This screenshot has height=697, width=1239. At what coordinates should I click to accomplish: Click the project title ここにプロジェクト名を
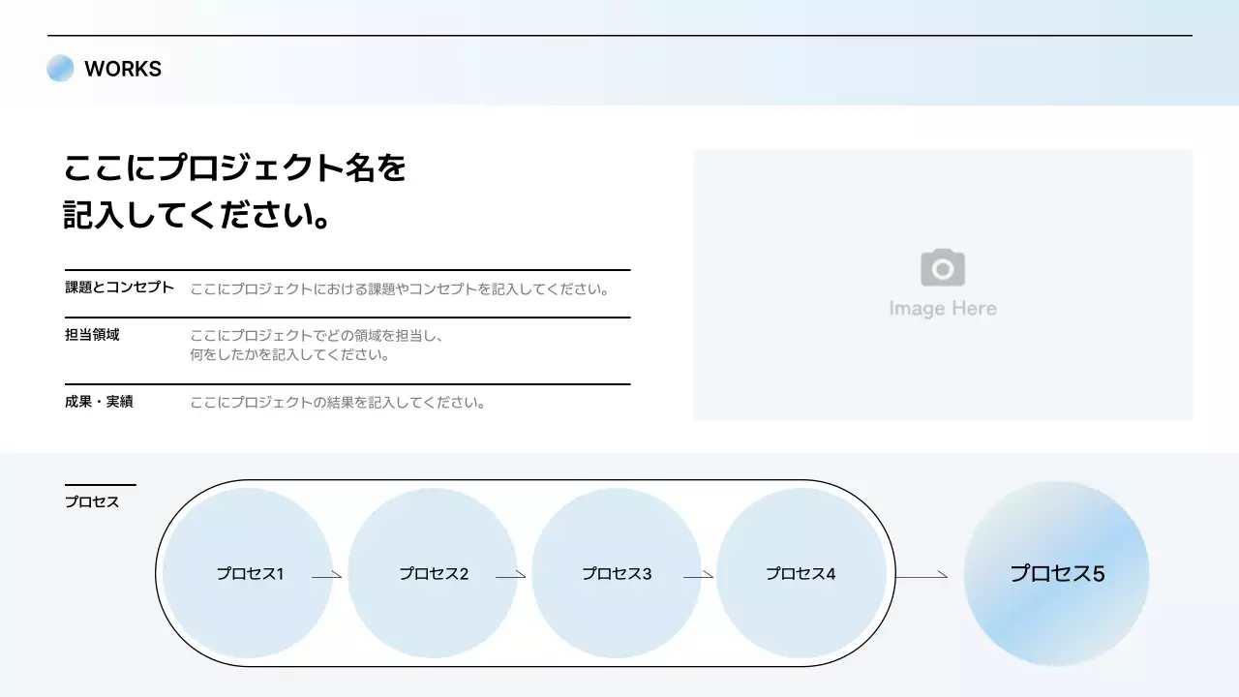235,168
